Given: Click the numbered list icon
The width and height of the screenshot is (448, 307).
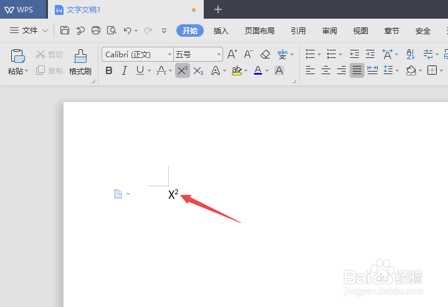Looking at the screenshot, I should click(331, 54).
